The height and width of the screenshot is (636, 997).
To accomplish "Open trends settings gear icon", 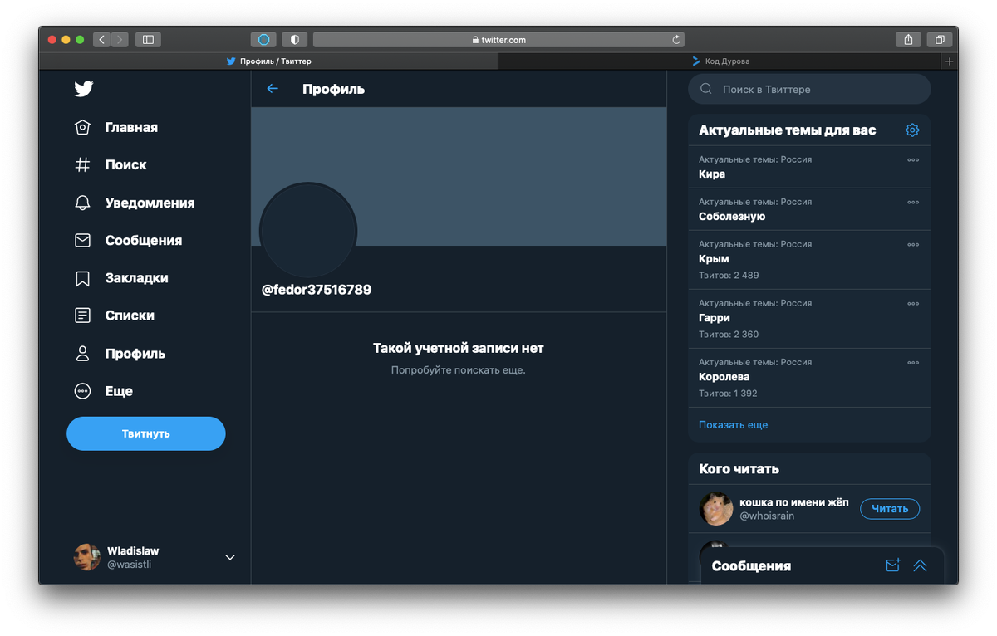I will click(x=912, y=130).
